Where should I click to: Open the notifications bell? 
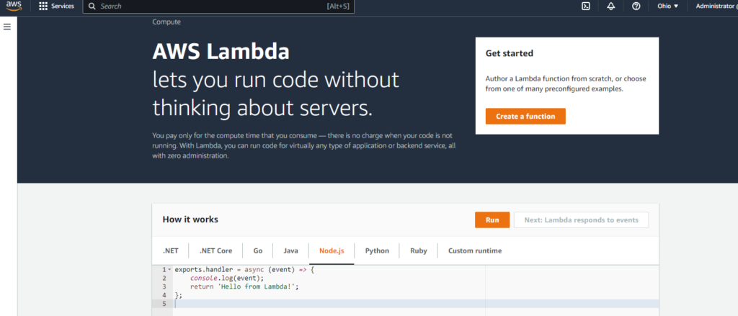coord(611,6)
